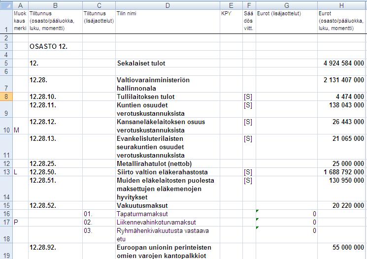
Task: Click the account code '12.28.10.'
Action: tap(43, 97)
